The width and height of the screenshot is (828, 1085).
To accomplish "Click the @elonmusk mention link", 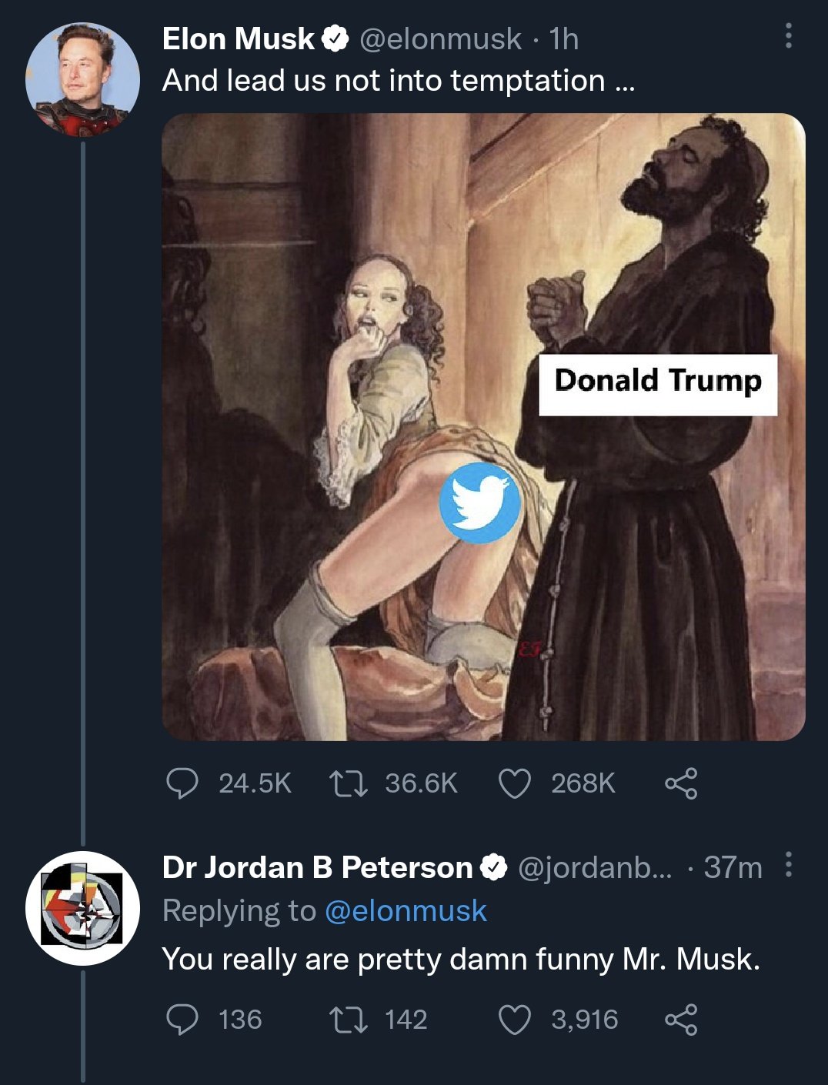I will tap(406, 911).
